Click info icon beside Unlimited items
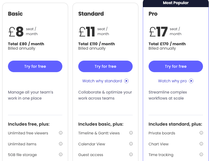 61,144
